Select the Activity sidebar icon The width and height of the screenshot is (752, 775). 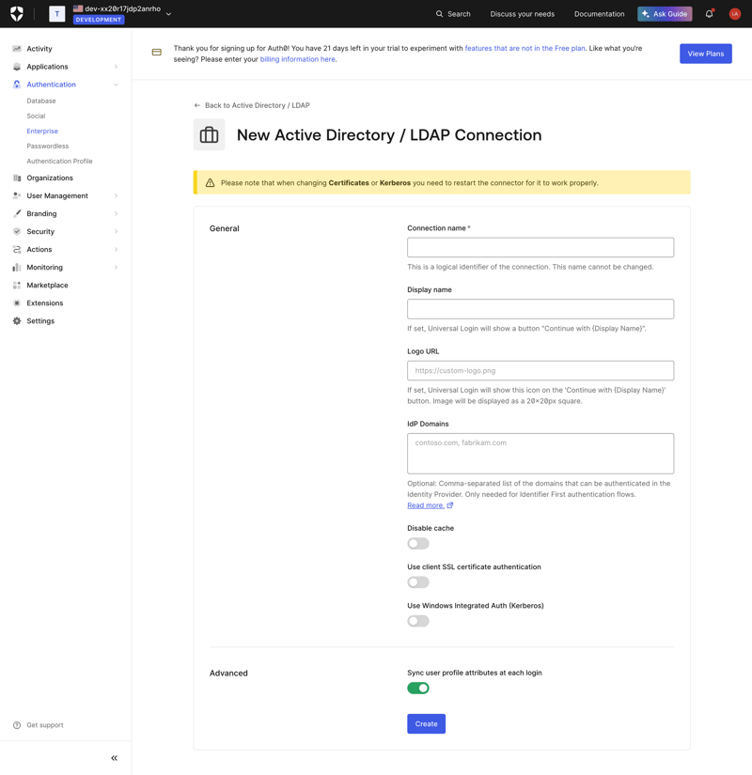point(16,48)
